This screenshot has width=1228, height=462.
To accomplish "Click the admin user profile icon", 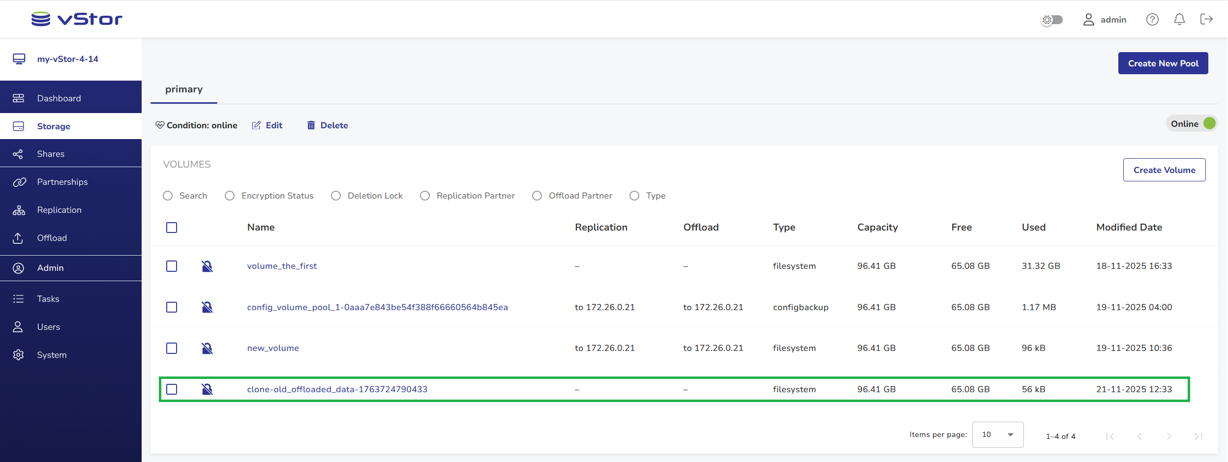I will pyautogui.click(x=1089, y=20).
